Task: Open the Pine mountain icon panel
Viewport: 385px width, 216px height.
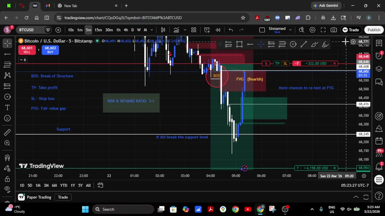Action: click(x=379, y=128)
